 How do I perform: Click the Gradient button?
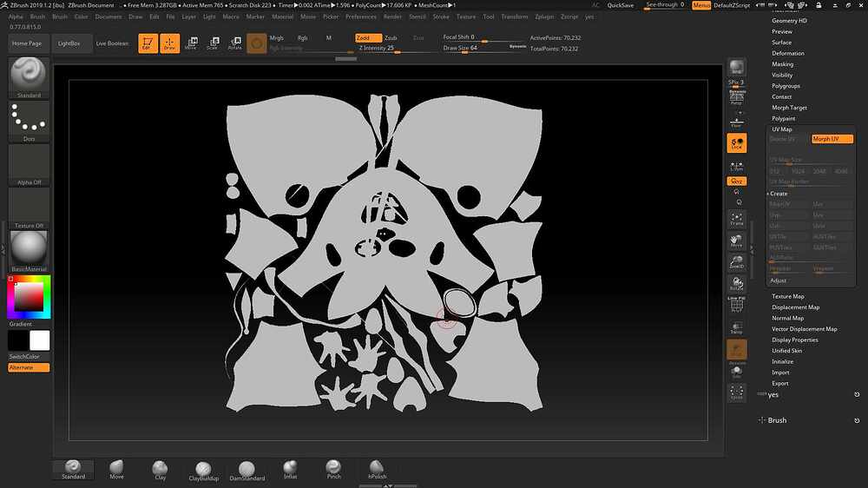coord(29,324)
